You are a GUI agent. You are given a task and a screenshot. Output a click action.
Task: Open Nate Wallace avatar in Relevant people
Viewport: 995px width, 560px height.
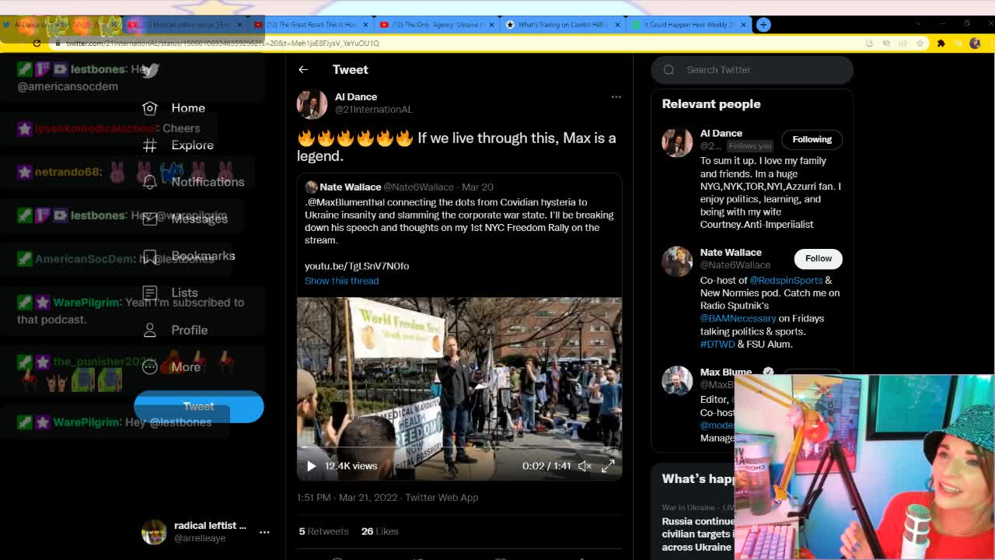(677, 261)
